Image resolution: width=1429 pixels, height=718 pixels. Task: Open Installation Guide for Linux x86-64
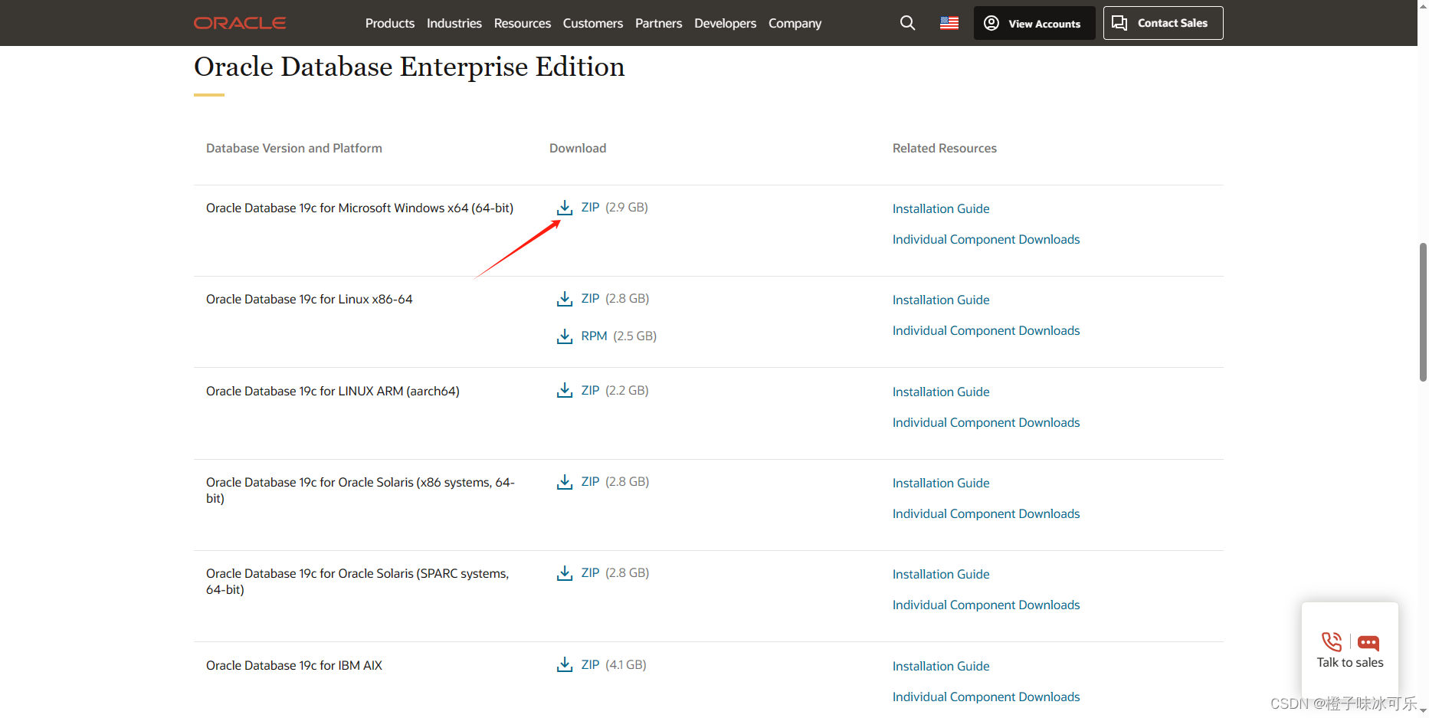941,300
